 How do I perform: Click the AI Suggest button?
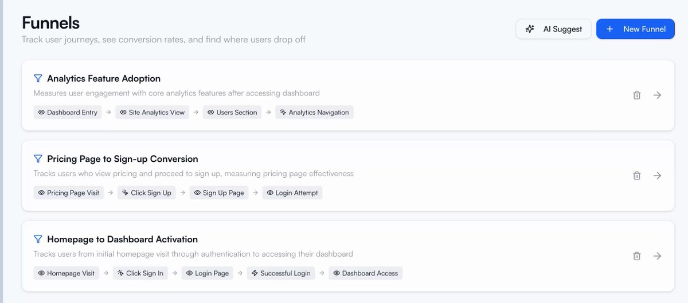tap(553, 29)
